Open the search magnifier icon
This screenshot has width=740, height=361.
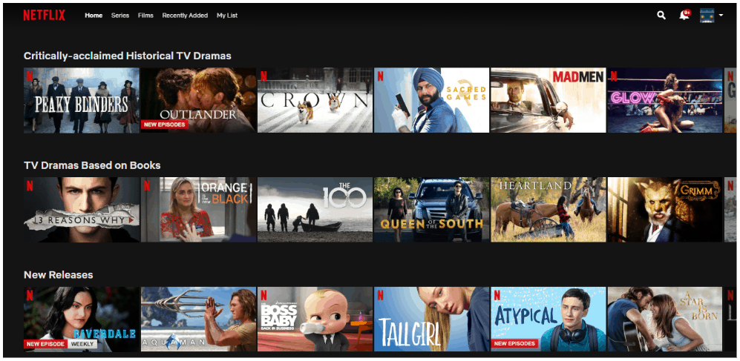pyautogui.click(x=661, y=16)
